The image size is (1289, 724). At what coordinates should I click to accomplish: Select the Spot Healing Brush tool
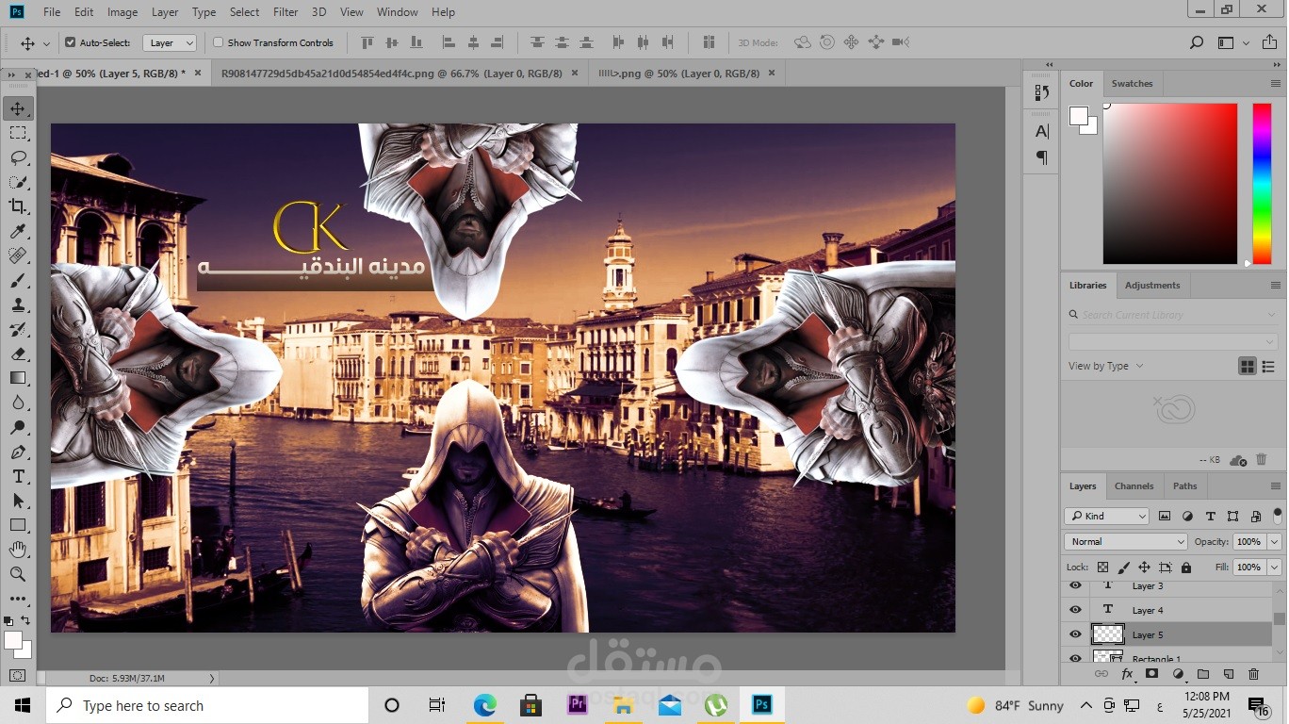coord(18,255)
